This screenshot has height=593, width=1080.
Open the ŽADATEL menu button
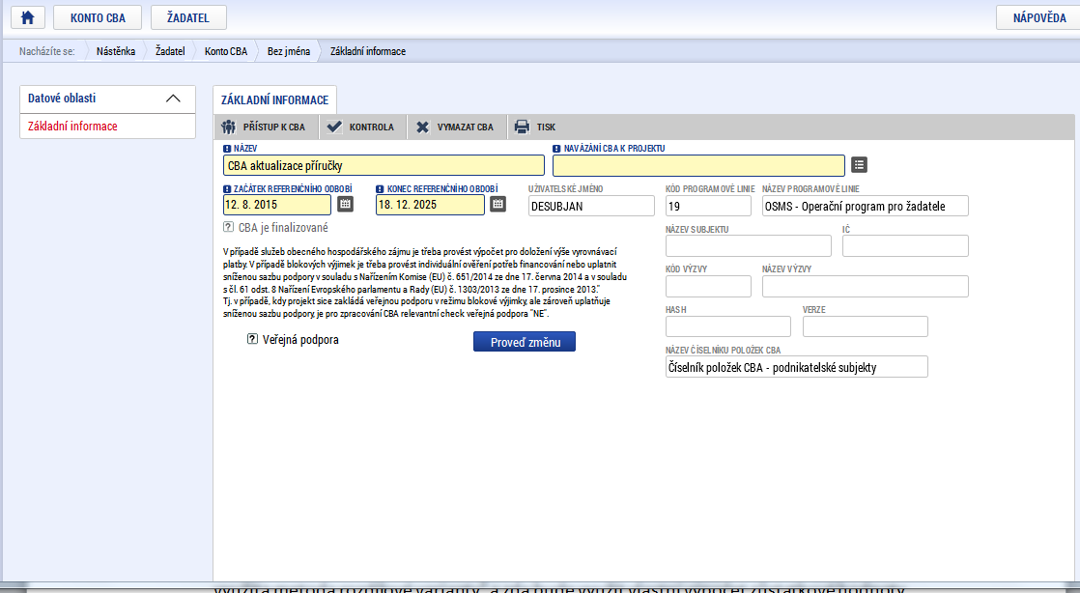[188, 18]
